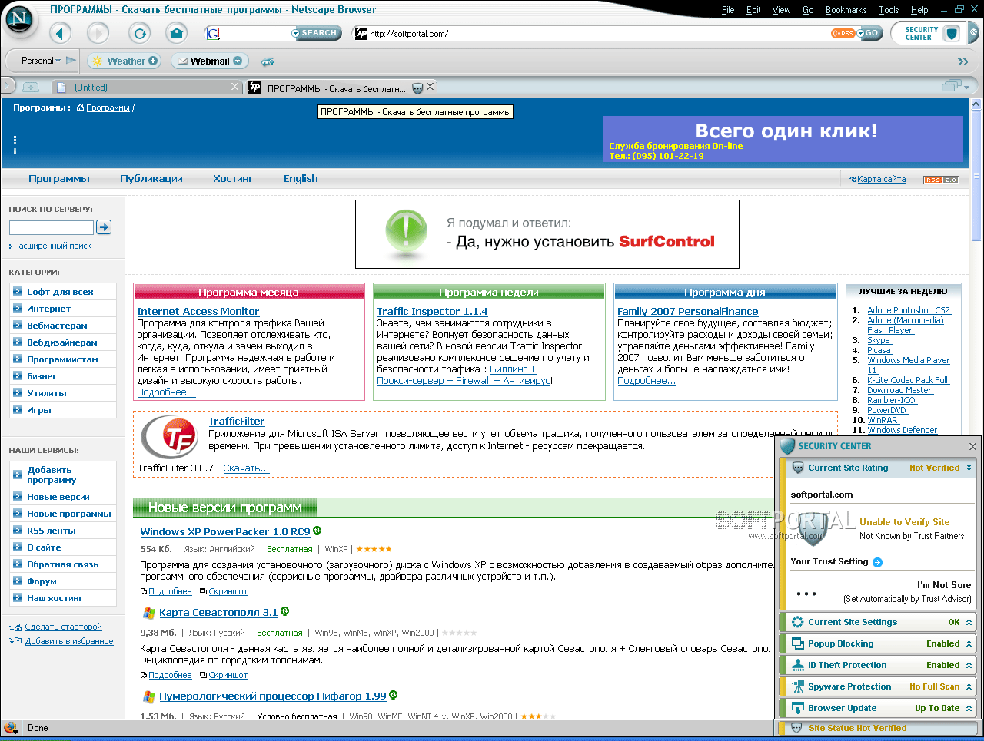
Task: Click the search submit arrow in sidebar
Action: [104, 227]
